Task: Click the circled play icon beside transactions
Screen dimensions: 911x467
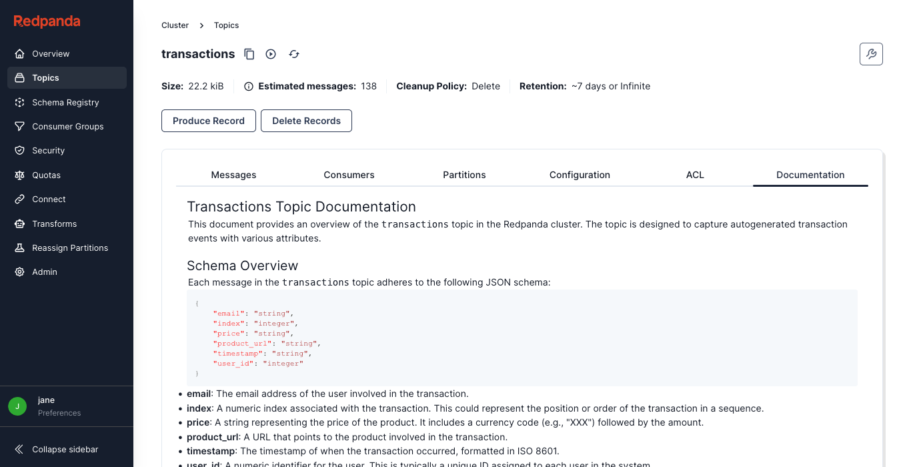Action: (x=270, y=54)
